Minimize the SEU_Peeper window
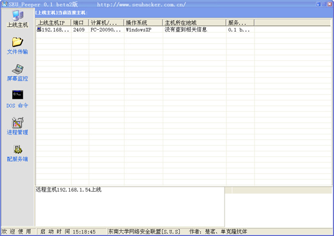Image resolution: width=334 pixels, height=236 pixels. point(318,4)
